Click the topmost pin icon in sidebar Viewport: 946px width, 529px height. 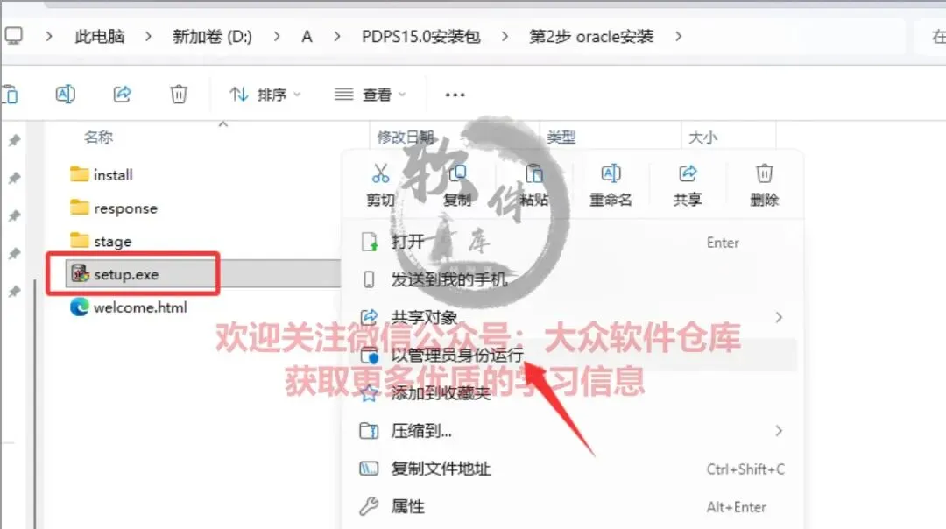(x=14, y=140)
